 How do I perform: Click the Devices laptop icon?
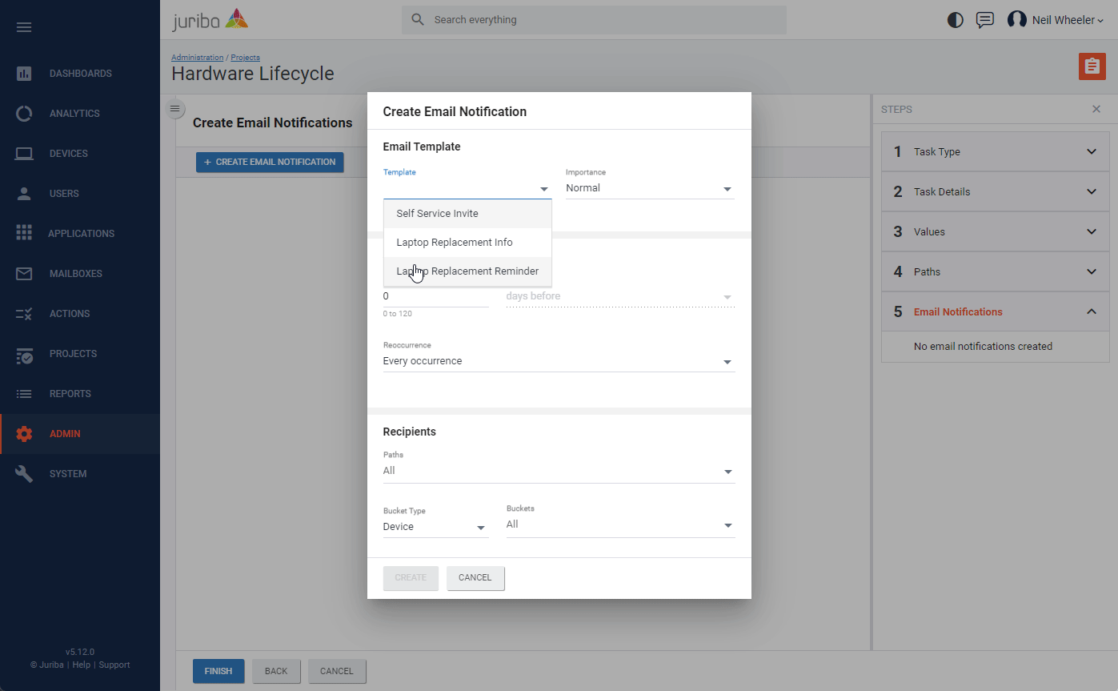tap(24, 154)
